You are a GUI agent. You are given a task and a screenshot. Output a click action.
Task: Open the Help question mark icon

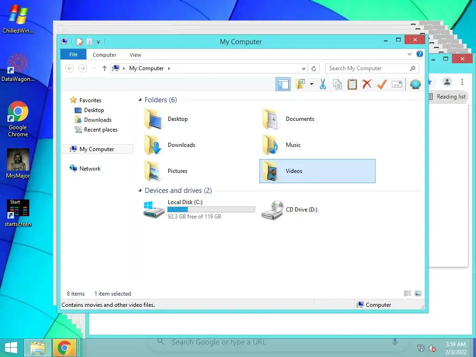click(420, 54)
